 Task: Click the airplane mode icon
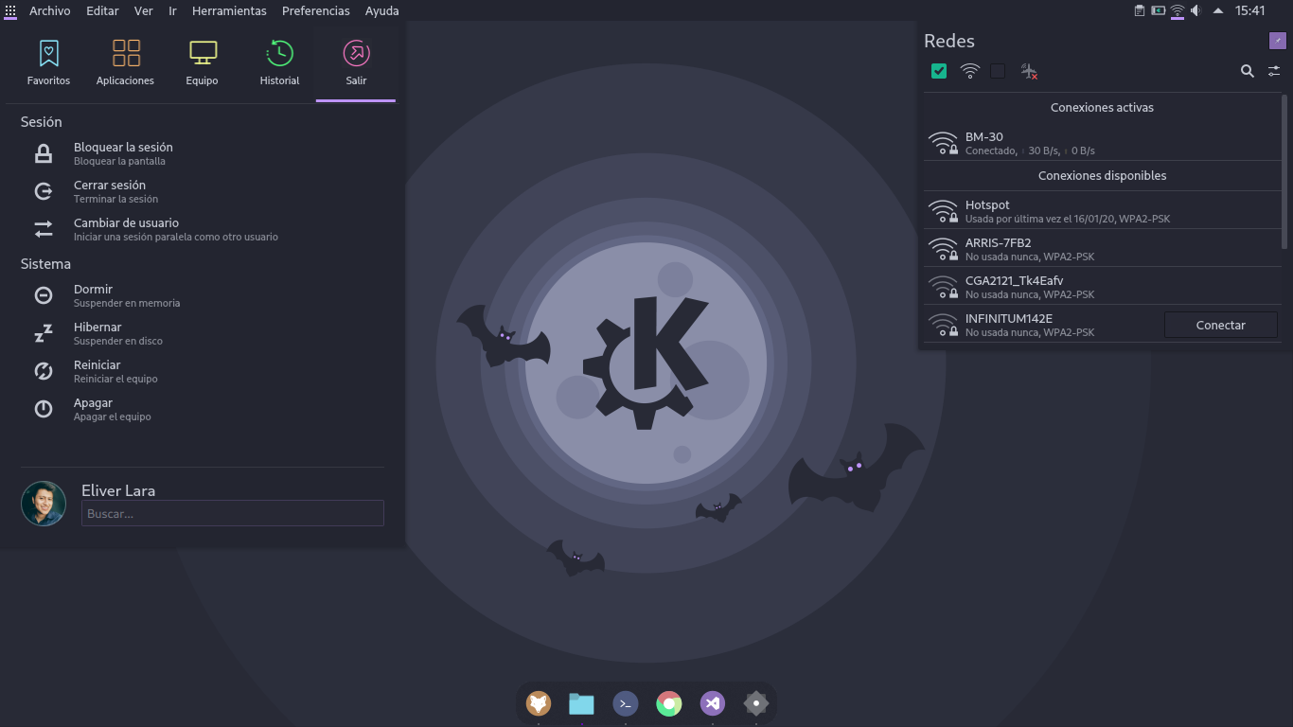point(1029,71)
